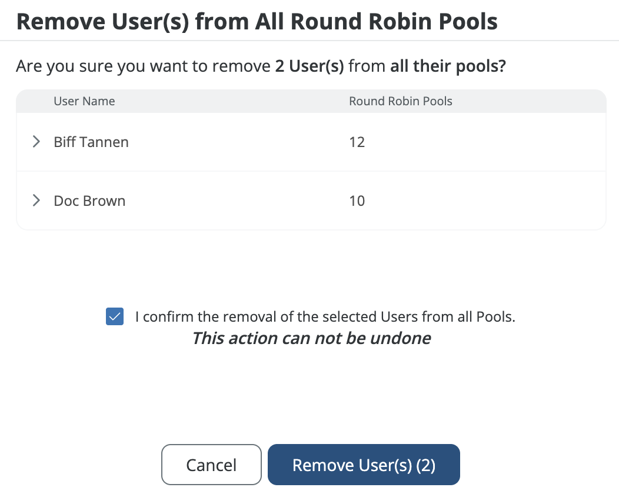Click the "This action can not be undone" warning
Viewport: 619px width, 504px height.
pyautogui.click(x=311, y=338)
